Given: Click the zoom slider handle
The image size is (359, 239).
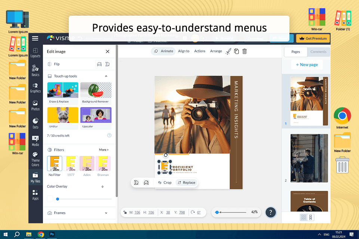Looking at the screenshot, I should point(217,212).
